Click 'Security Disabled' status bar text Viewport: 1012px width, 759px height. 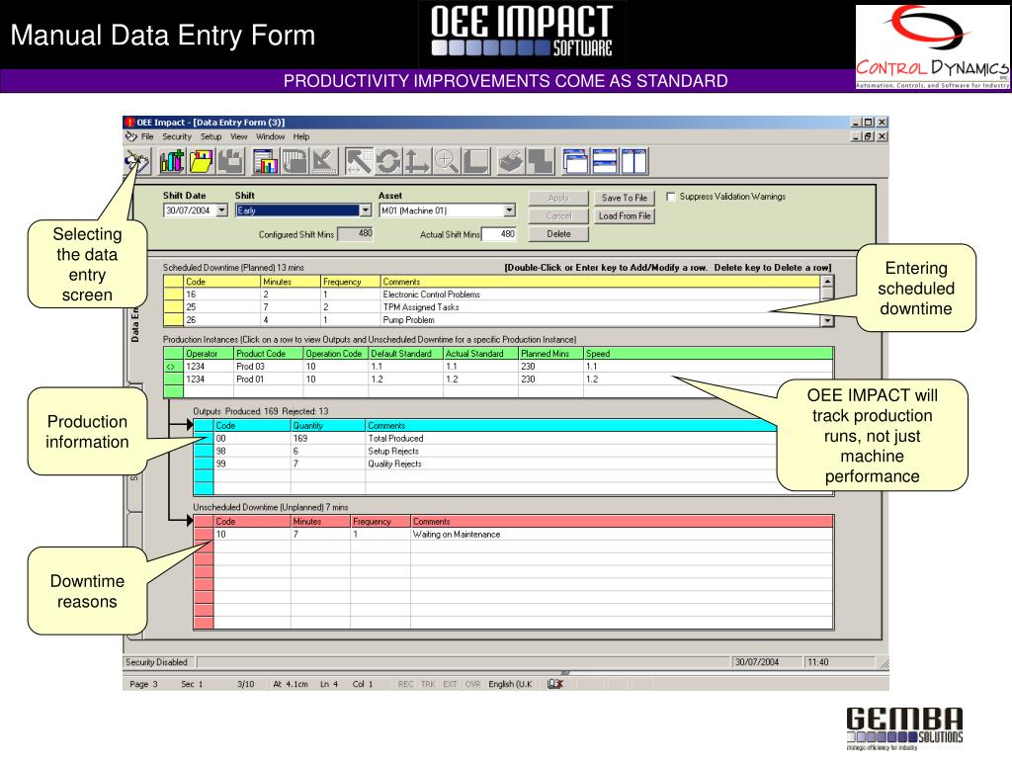(x=157, y=662)
